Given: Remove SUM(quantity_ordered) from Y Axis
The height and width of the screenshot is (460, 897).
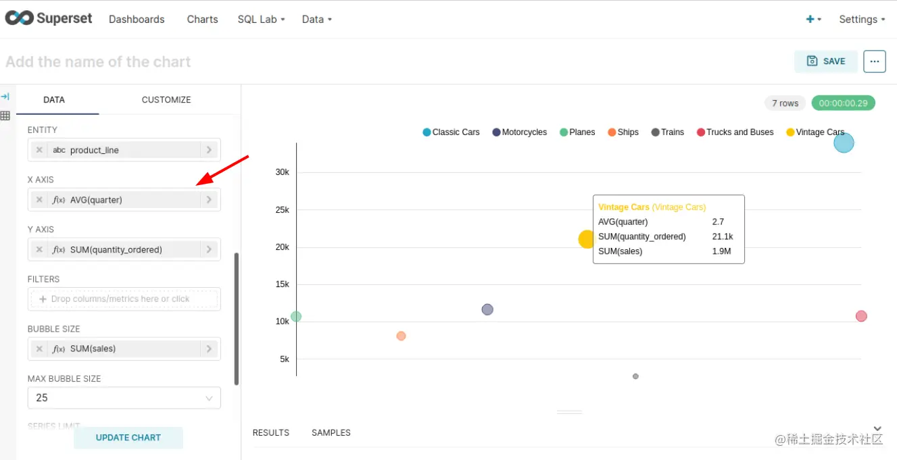Looking at the screenshot, I should click(x=40, y=249).
